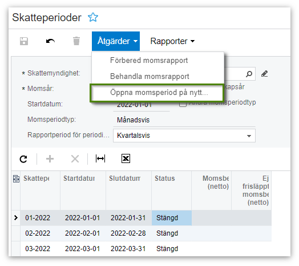Click the row selector arrow for 01-2022
Screen dimensions: 299x266
(16, 217)
